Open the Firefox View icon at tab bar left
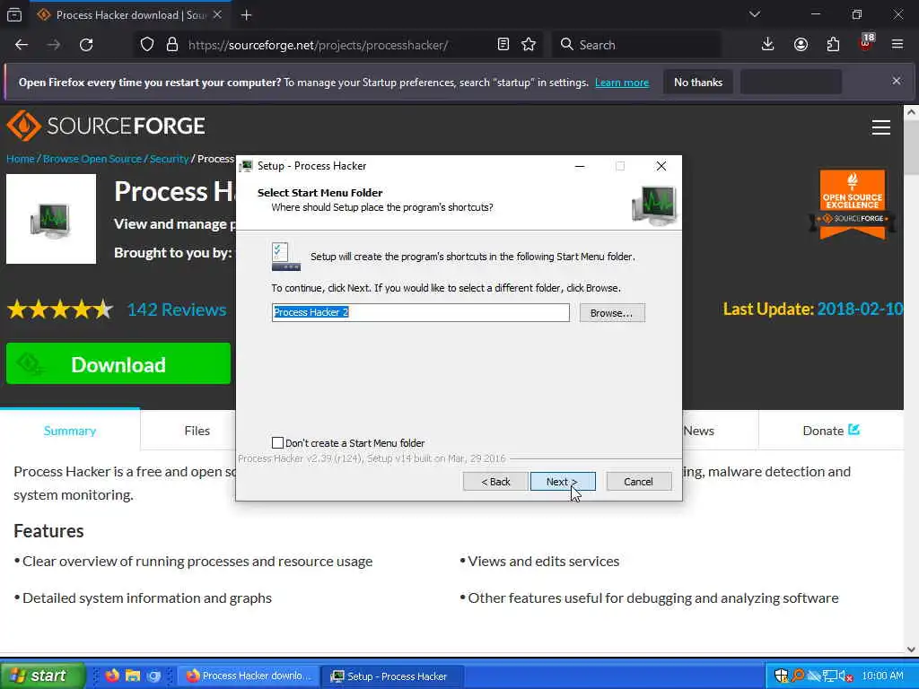The height and width of the screenshot is (689, 919). (14, 14)
